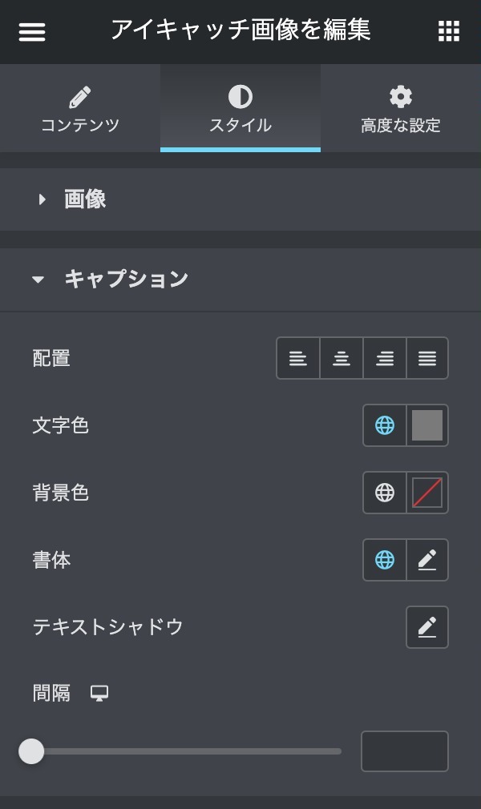Expand the 画像 section
481x809 pixels.
(x=84, y=199)
